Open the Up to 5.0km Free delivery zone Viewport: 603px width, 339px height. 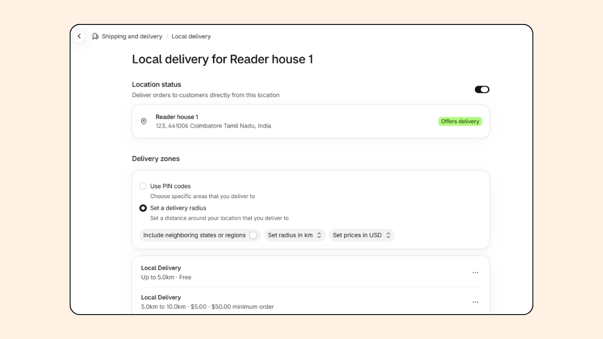[310, 273]
